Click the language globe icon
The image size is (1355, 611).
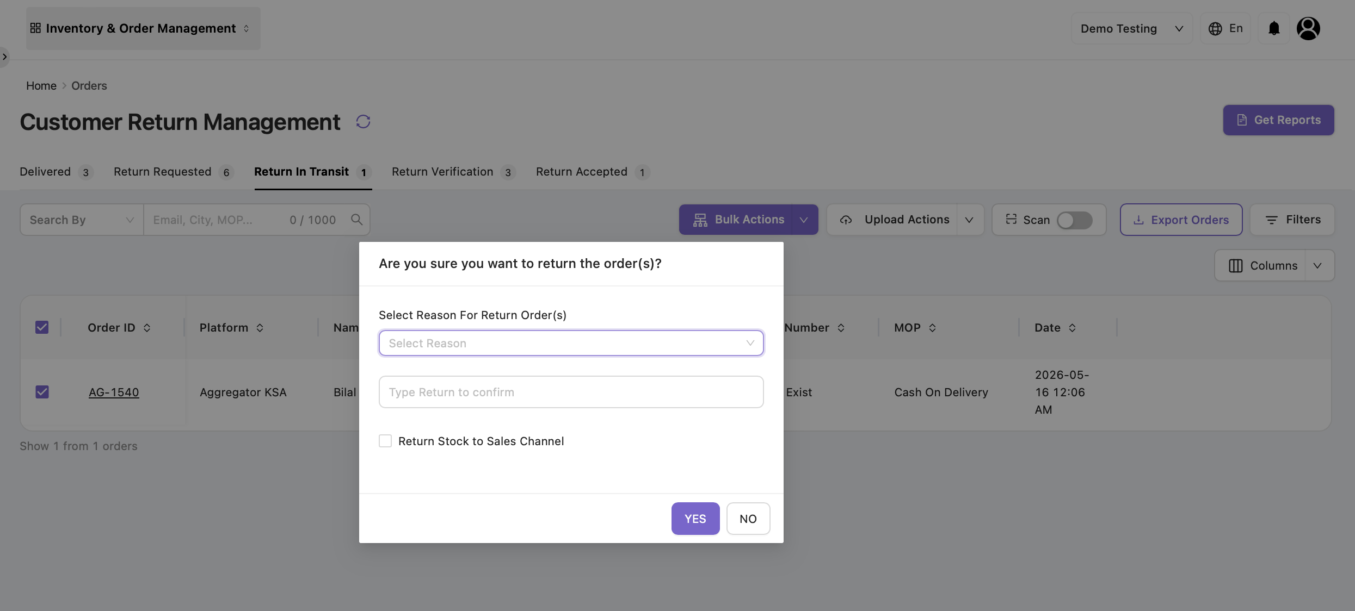(x=1215, y=29)
